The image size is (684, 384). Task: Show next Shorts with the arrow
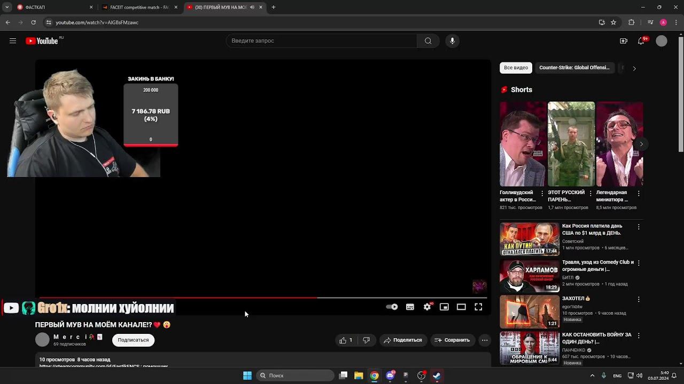click(641, 144)
